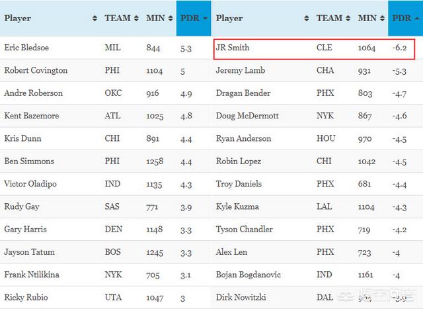This screenshot has width=423, height=309.
Task: Click MIN sort arrows in JR Smith's table
Action: click(x=381, y=19)
